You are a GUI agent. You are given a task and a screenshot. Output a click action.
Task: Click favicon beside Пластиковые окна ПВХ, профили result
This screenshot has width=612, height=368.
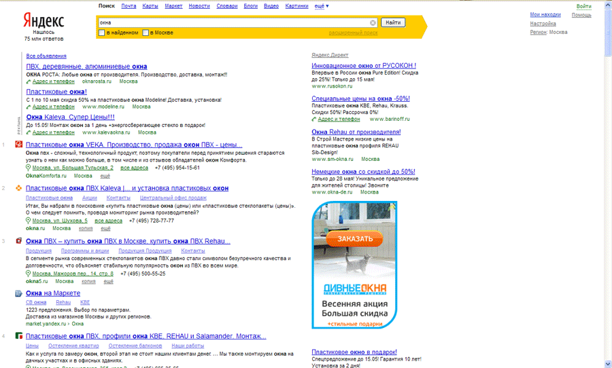19,335
